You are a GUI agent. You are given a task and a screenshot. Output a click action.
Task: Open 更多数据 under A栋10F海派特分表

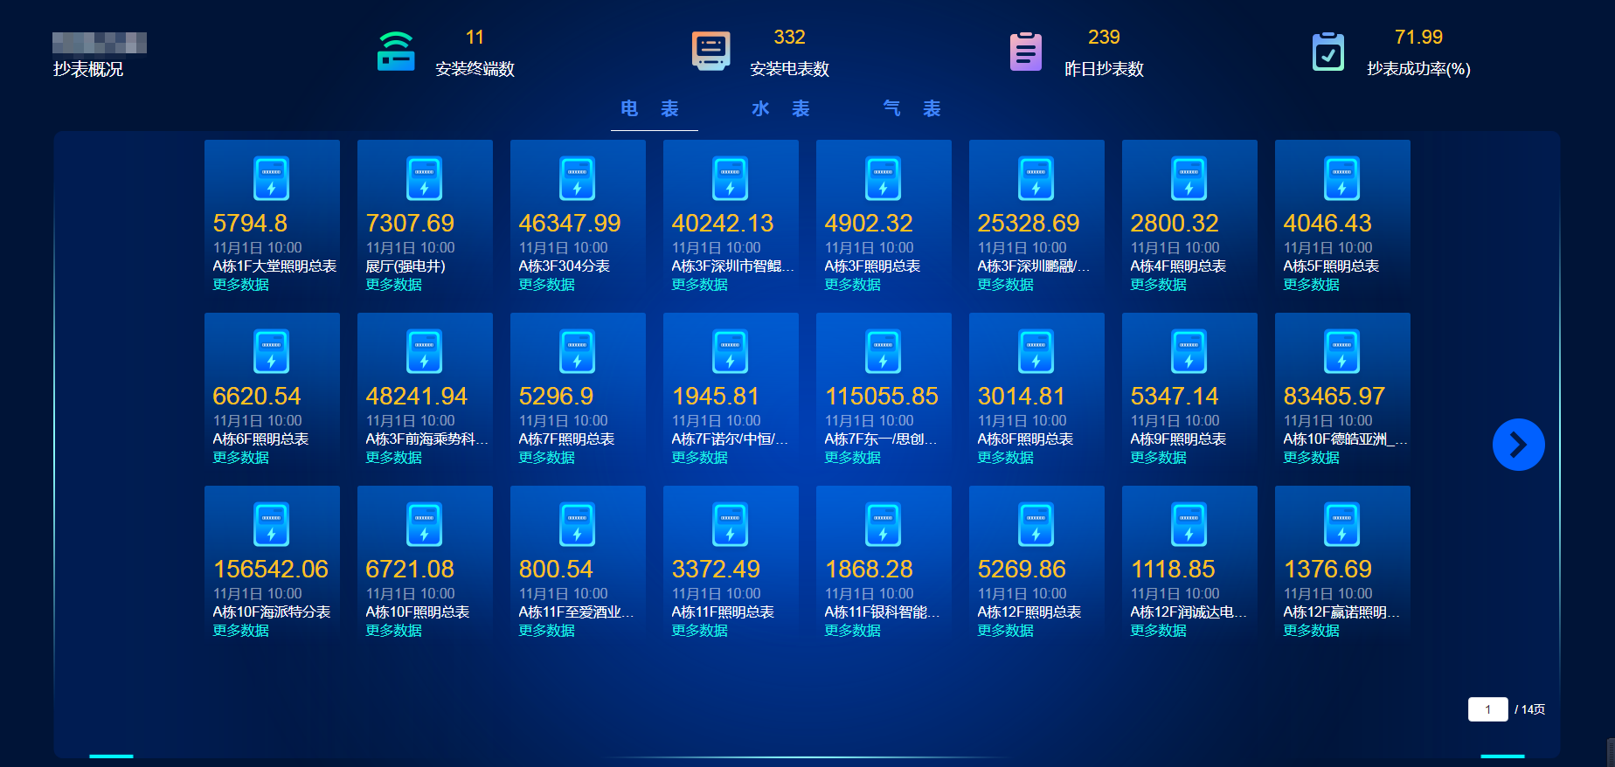coord(241,631)
